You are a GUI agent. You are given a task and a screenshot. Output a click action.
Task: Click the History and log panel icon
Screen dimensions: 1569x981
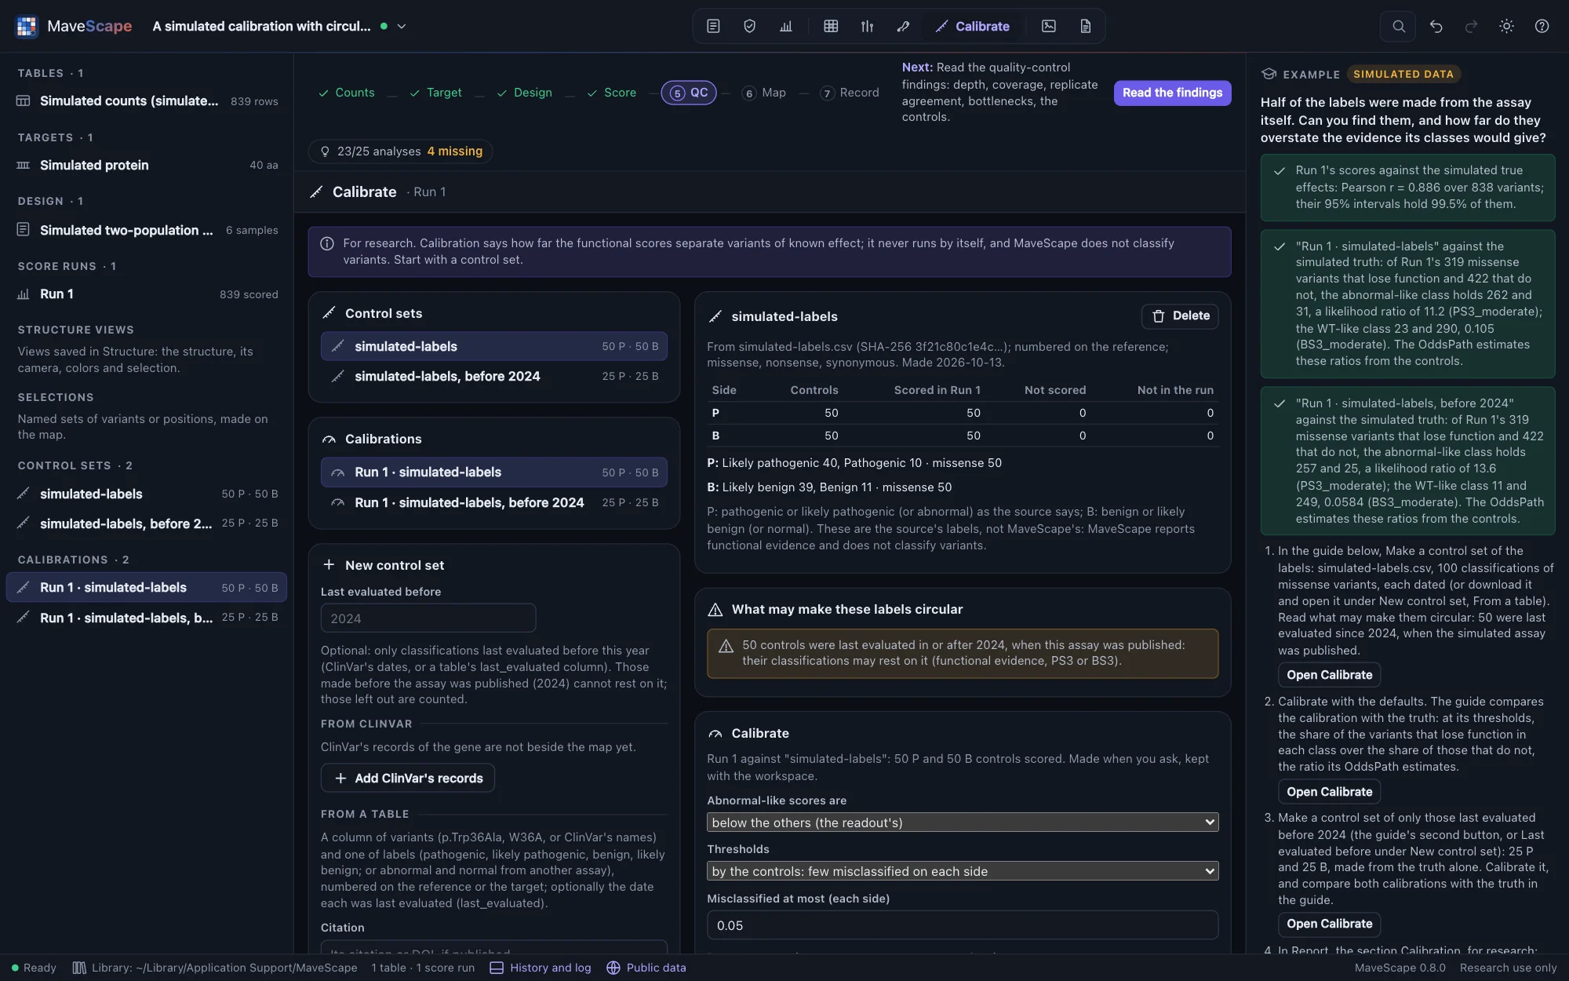click(x=497, y=968)
